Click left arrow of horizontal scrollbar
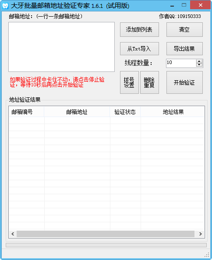This screenshot has width=212, height=260. coord(13,234)
